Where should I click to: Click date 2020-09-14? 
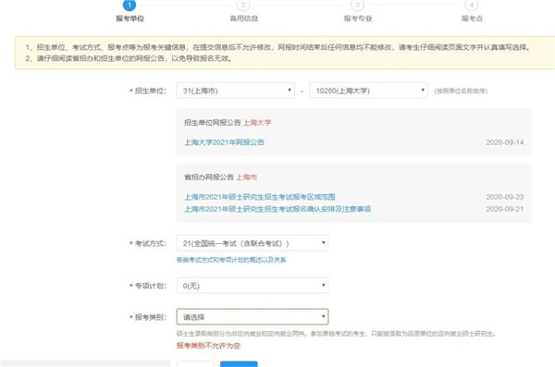pos(505,142)
